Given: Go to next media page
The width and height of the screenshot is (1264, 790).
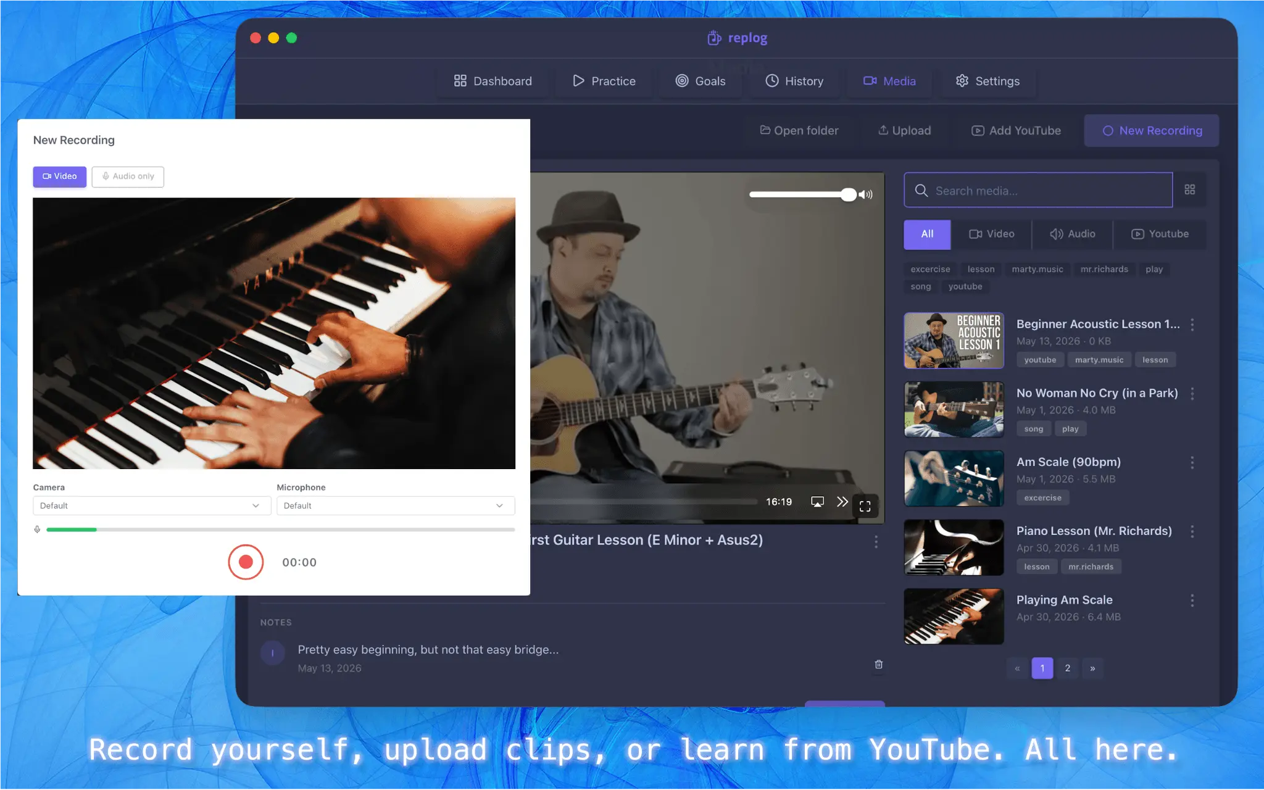Looking at the screenshot, I should (x=1092, y=668).
